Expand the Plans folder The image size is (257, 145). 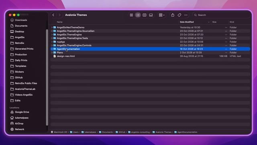52,53
